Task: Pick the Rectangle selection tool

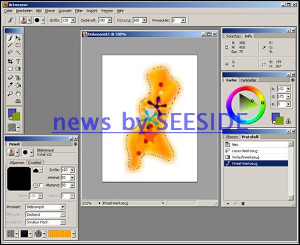Action: pos(18,45)
